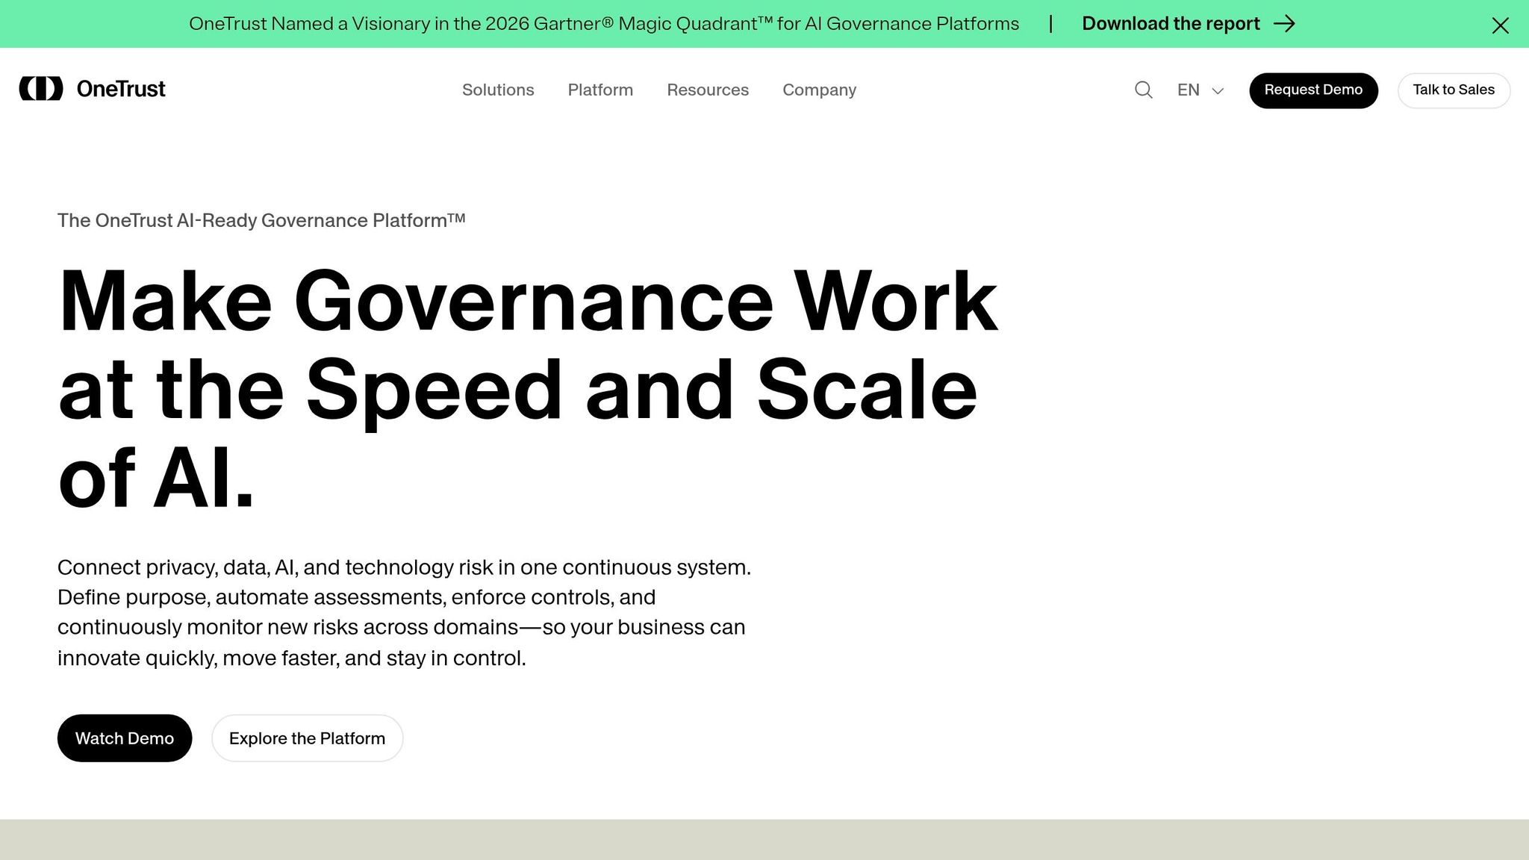Click the Watch Demo button
The image size is (1529, 860).
tap(125, 738)
